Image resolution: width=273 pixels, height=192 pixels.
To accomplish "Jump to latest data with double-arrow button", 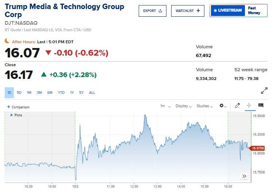I will pyautogui.click(x=244, y=176).
